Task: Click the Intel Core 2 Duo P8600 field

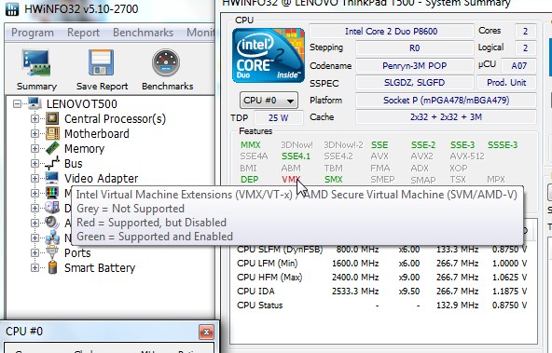Action: 391,32
